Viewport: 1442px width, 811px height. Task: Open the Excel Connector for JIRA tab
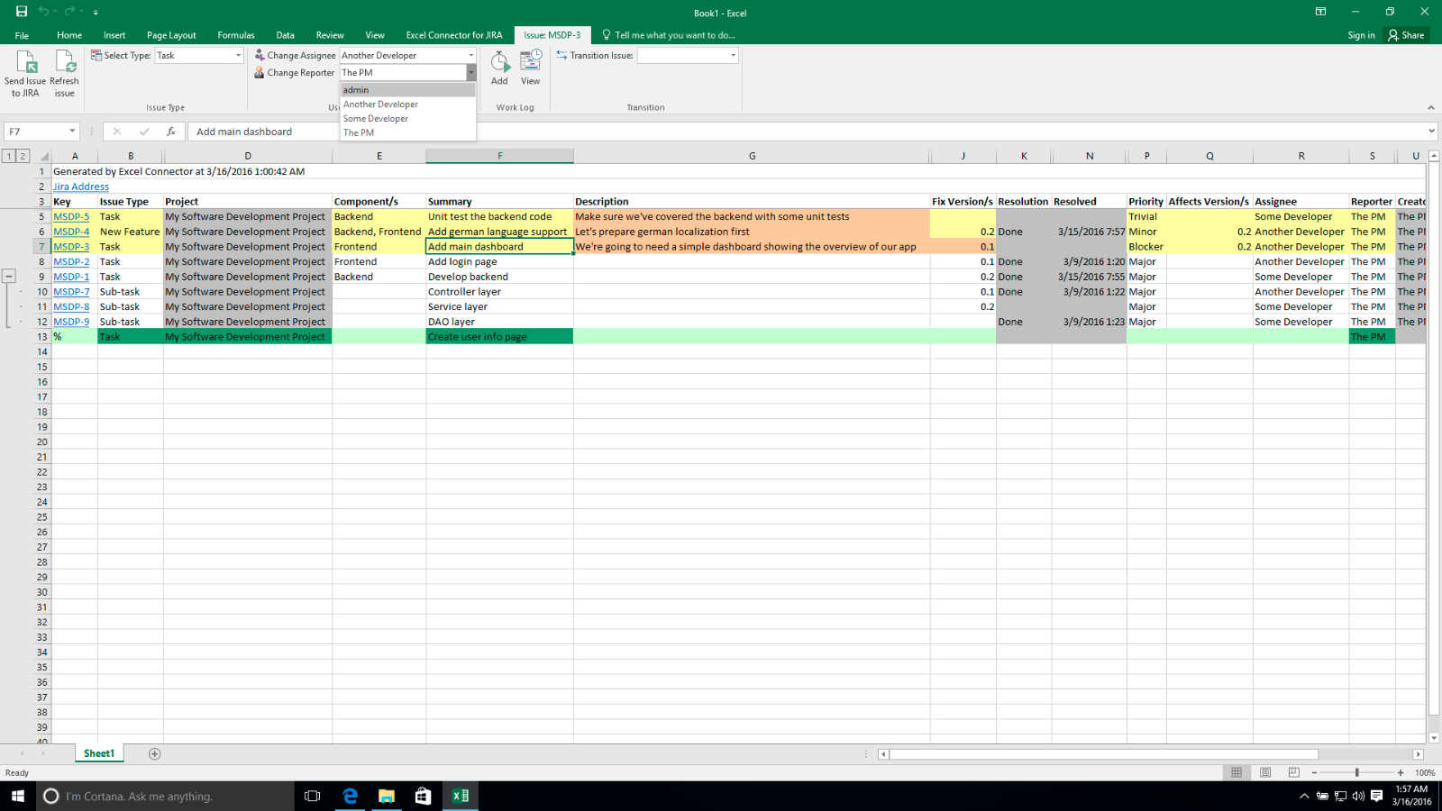click(453, 35)
